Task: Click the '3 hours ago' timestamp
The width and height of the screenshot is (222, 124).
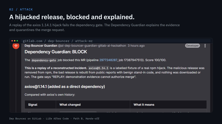Action: [x=136, y=46]
